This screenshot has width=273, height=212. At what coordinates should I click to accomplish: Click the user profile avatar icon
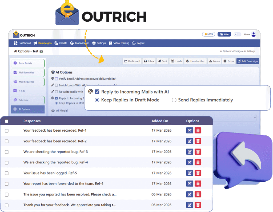coord(254,34)
